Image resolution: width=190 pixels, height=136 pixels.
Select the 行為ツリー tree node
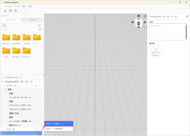pyautogui.click(x=11, y=133)
